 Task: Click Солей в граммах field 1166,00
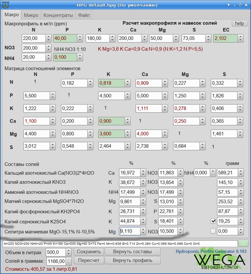pyautogui.click(x=56, y=261)
